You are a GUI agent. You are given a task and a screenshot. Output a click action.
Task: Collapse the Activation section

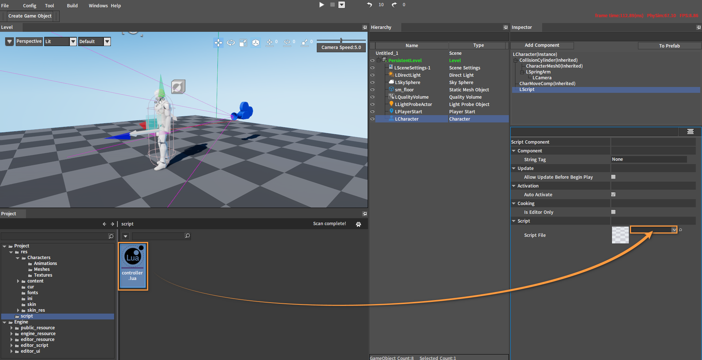tap(514, 186)
